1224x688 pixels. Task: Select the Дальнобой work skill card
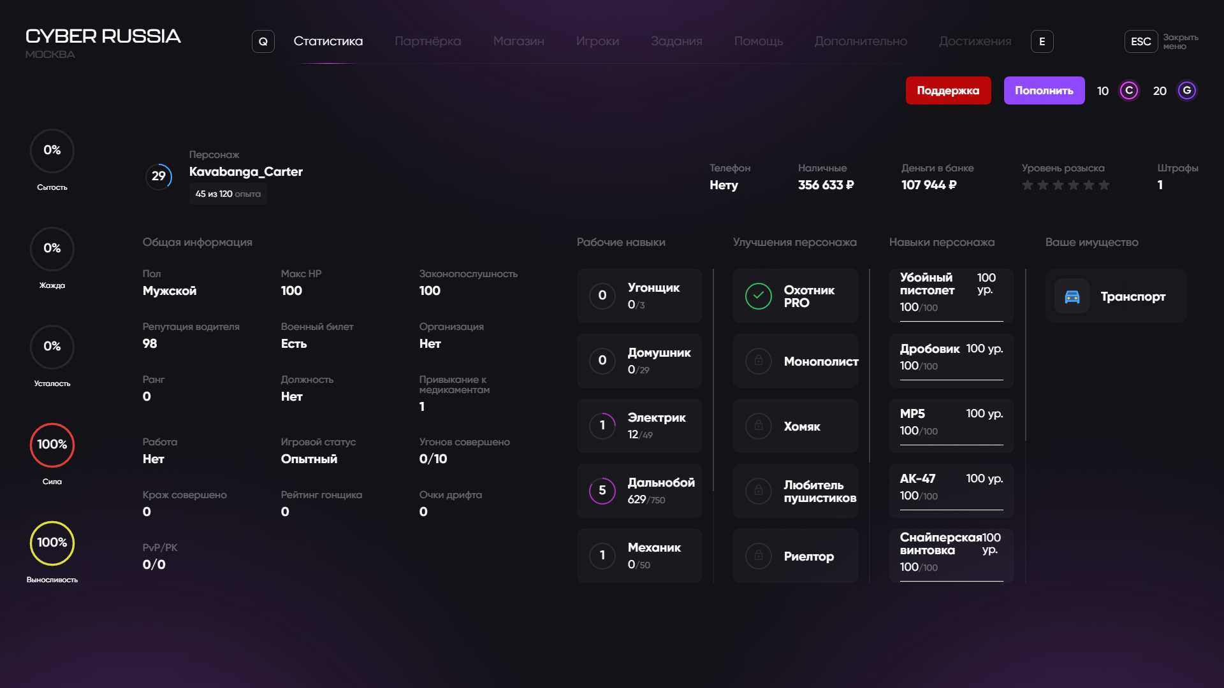point(639,491)
